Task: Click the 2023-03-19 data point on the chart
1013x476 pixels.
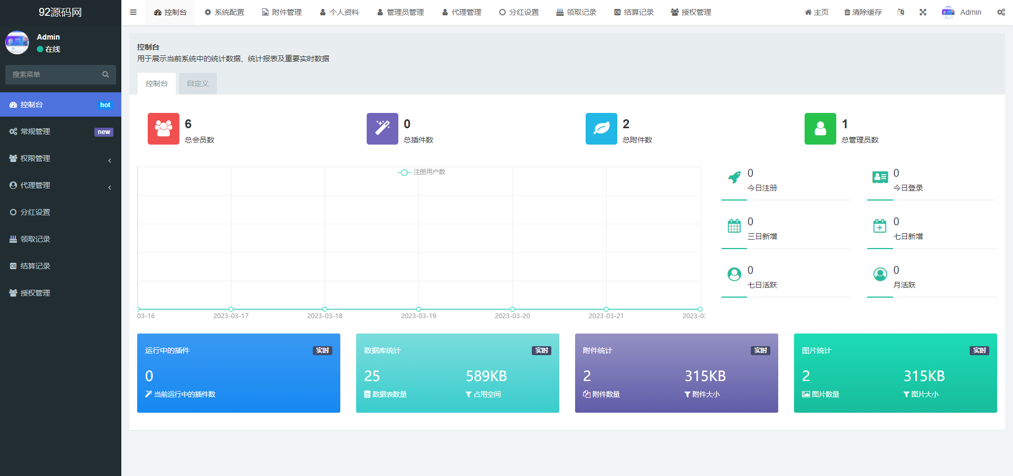Action: tap(418, 309)
